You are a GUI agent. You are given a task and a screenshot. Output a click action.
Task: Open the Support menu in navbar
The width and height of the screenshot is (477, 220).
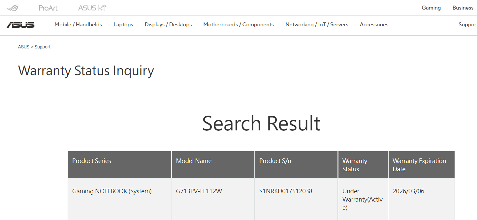click(467, 25)
